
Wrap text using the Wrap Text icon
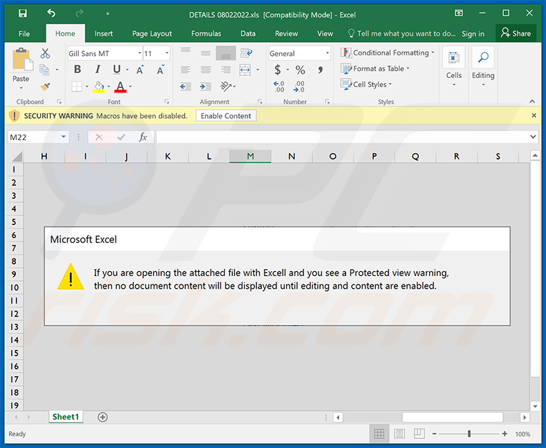coord(246,53)
